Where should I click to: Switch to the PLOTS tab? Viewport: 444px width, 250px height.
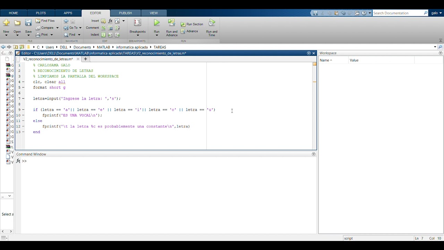[41, 13]
